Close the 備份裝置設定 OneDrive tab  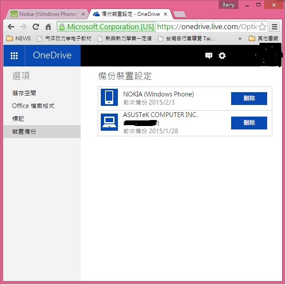tap(166, 14)
